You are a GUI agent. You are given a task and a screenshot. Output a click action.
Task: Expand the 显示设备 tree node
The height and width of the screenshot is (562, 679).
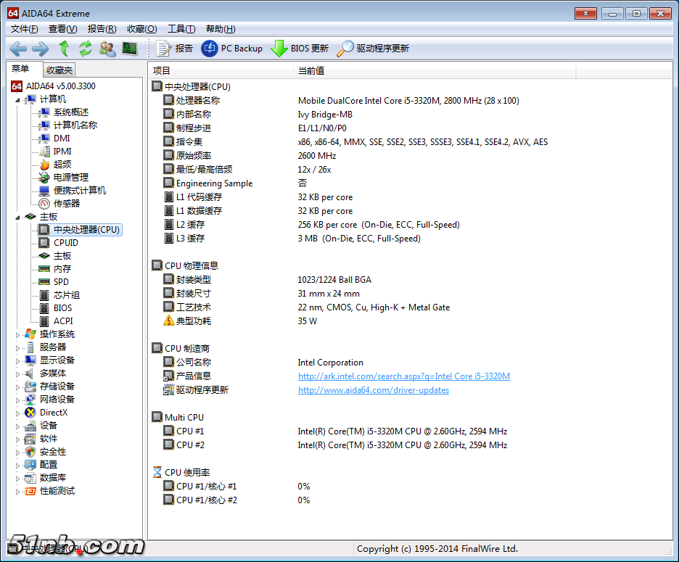(x=19, y=360)
